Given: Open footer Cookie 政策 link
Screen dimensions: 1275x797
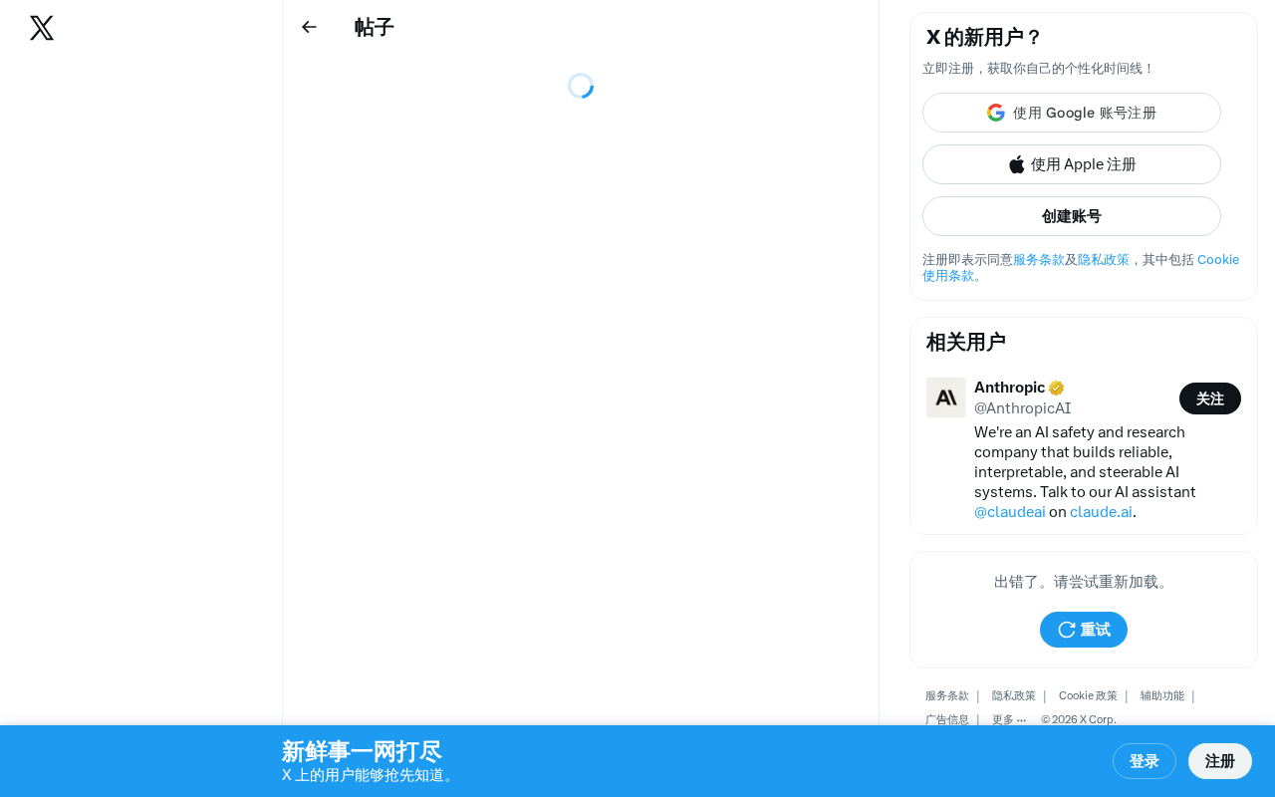Looking at the screenshot, I should 1088,695.
